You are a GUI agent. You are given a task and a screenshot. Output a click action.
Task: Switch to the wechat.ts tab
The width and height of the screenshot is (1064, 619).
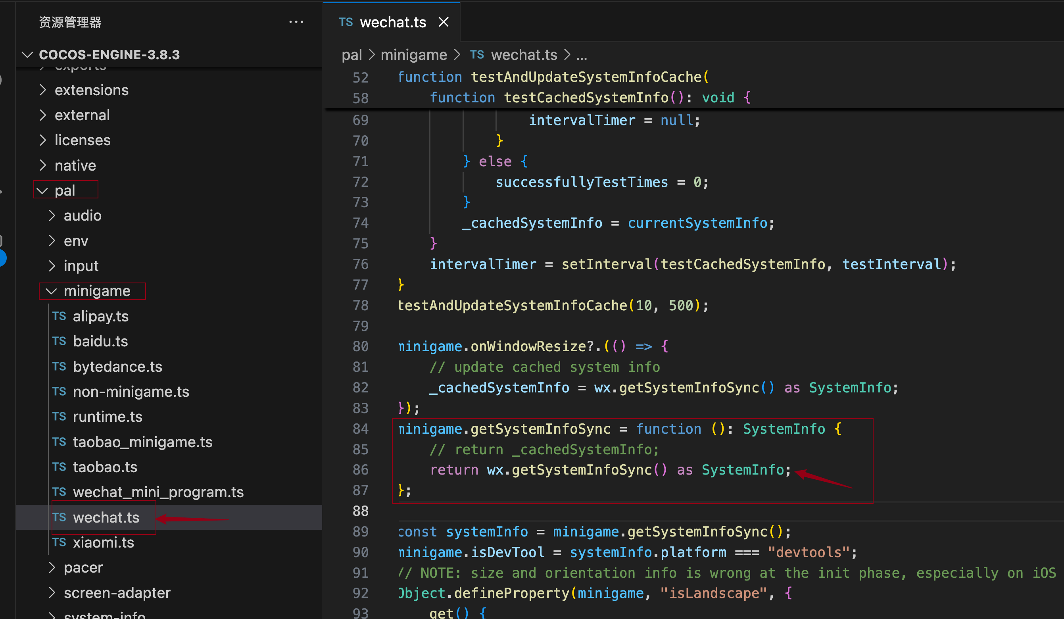(393, 22)
